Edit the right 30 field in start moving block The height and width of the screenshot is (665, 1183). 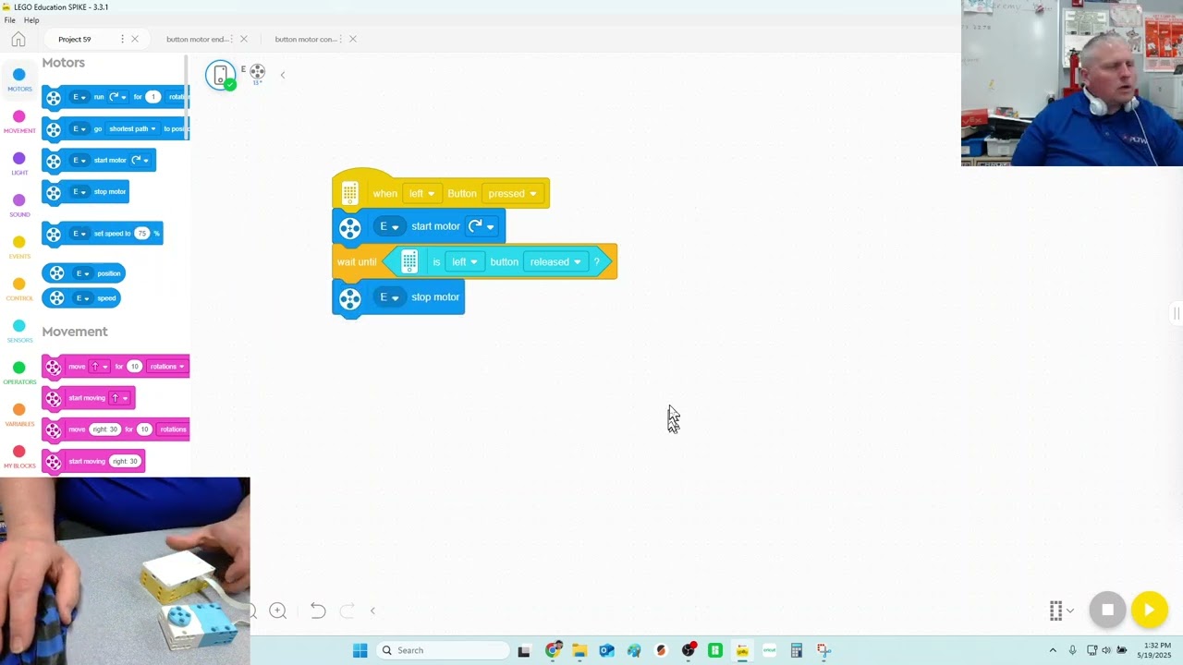[125, 462]
